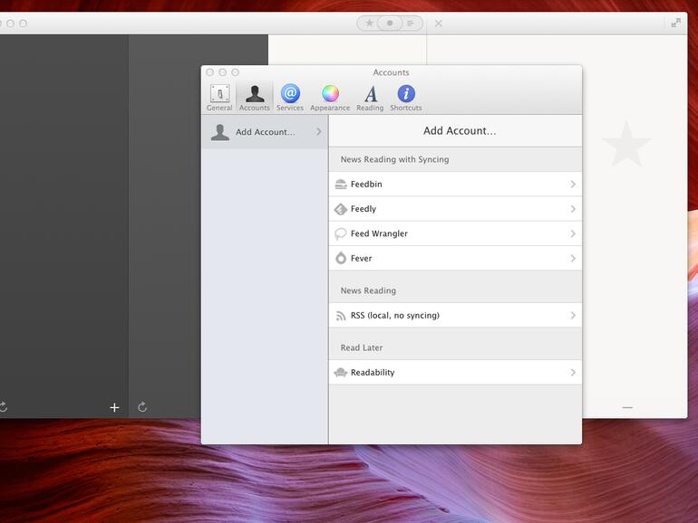Toggle the starred items filter
This screenshot has height=523, width=698.
[369, 24]
